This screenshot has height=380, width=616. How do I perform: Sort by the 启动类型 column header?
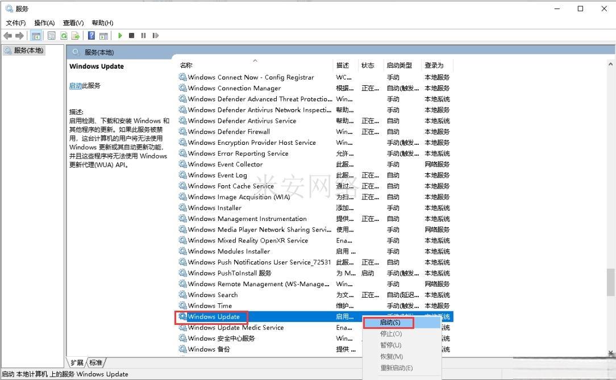tap(402, 65)
